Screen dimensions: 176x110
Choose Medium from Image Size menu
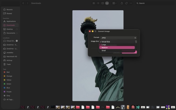click(x=117, y=48)
